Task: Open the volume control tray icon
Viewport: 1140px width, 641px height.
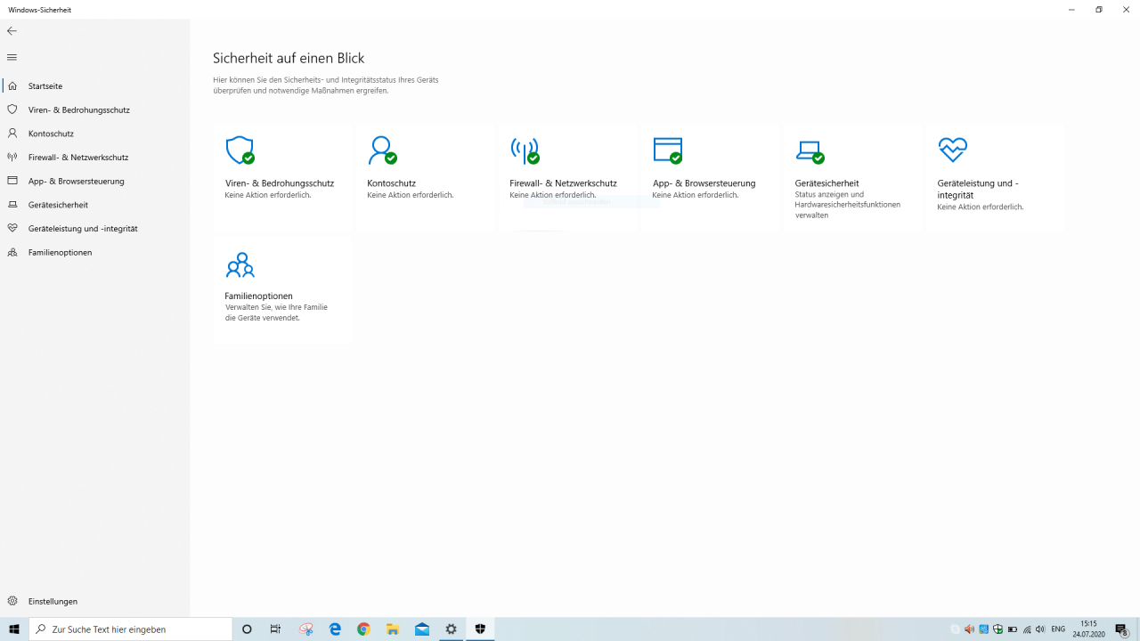Action: coord(1040,629)
